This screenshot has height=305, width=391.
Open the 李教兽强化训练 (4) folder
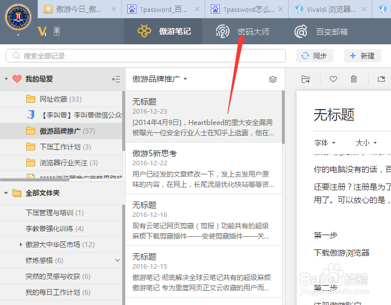click(x=61, y=229)
